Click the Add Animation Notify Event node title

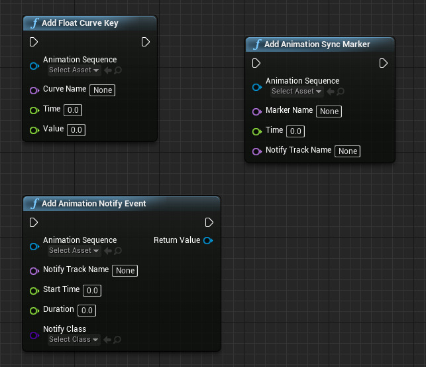[94, 204]
